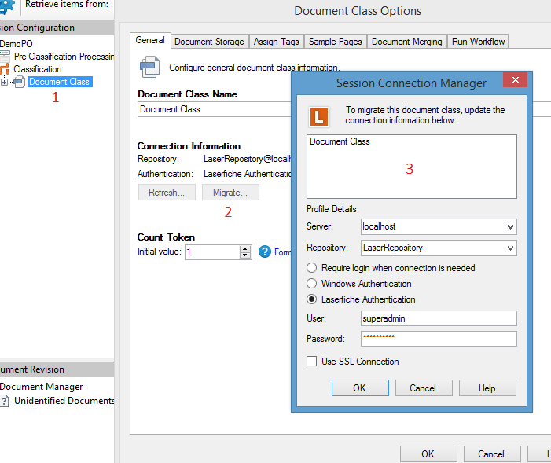Click Cancel in Document Class Options window
551x463 pixels.
point(492,454)
